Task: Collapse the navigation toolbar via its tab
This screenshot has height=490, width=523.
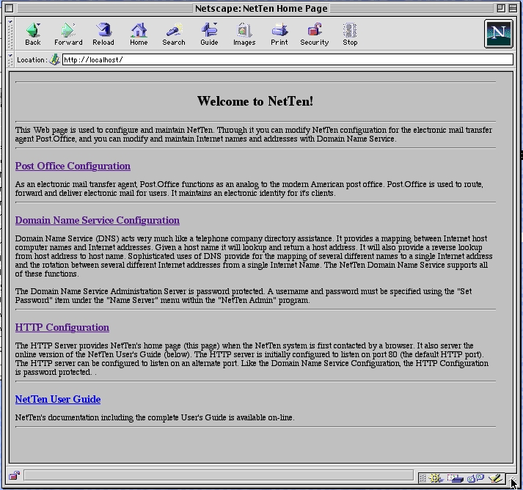Action: click(x=10, y=34)
